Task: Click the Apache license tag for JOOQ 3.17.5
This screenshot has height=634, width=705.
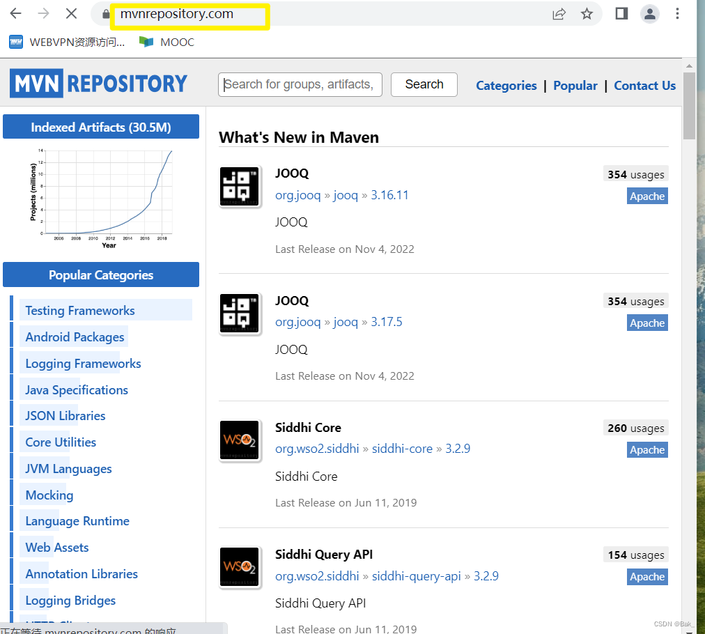Action: (x=647, y=323)
